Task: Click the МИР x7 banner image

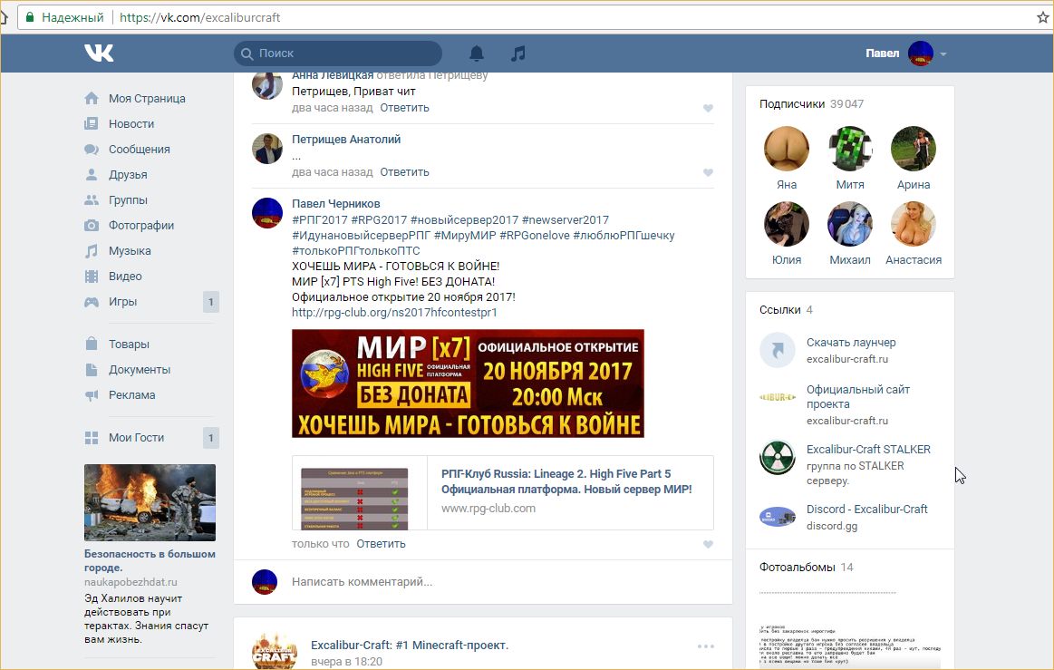Action: pyautogui.click(x=468, y=384)
